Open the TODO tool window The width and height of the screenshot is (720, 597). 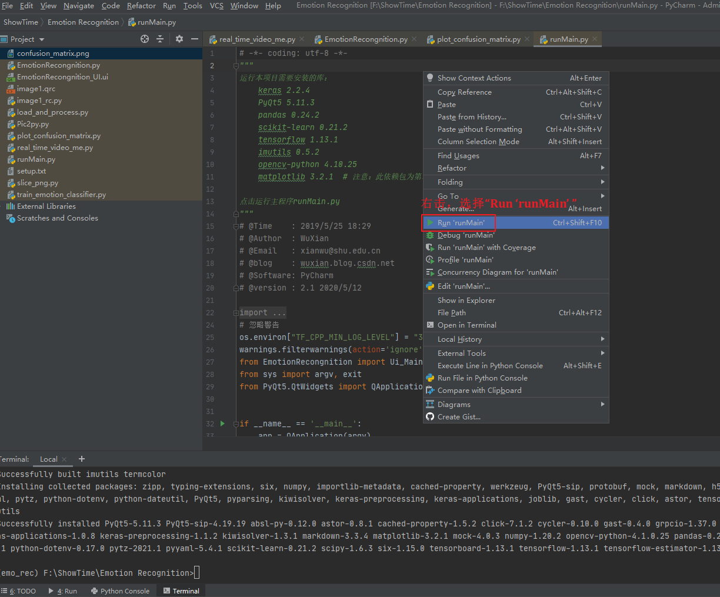point(19,591)
